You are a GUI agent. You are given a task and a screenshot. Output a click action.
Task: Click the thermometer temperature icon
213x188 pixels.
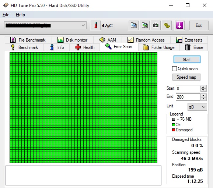pyautogui.click(x=95, y=25)
